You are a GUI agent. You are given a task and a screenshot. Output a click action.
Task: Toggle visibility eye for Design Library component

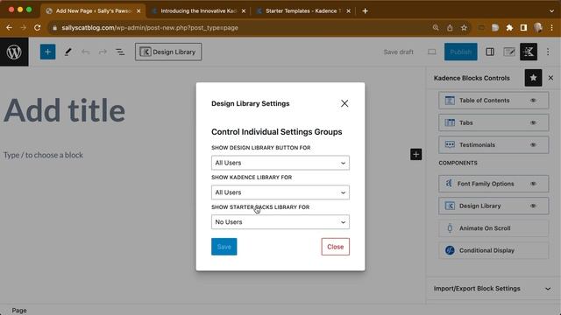point(533,206)
